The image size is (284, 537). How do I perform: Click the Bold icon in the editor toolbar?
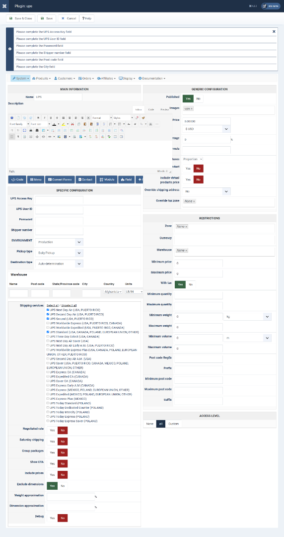point(38,117)
